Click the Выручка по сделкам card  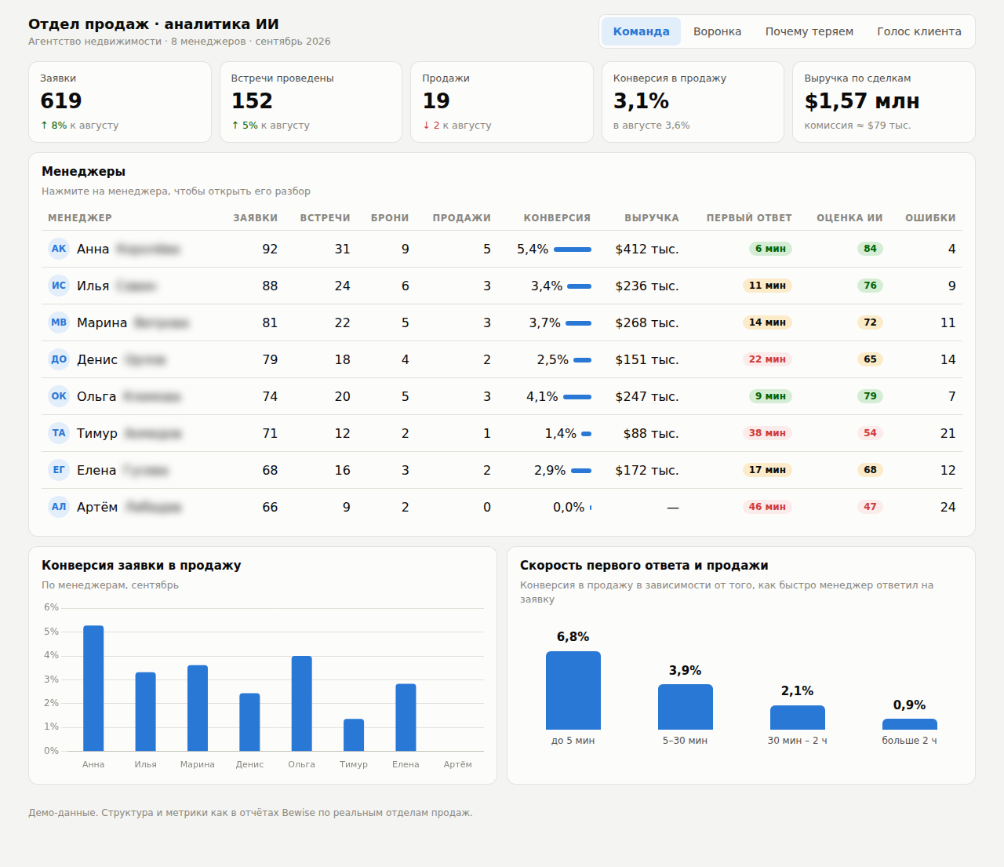[884, 102]
